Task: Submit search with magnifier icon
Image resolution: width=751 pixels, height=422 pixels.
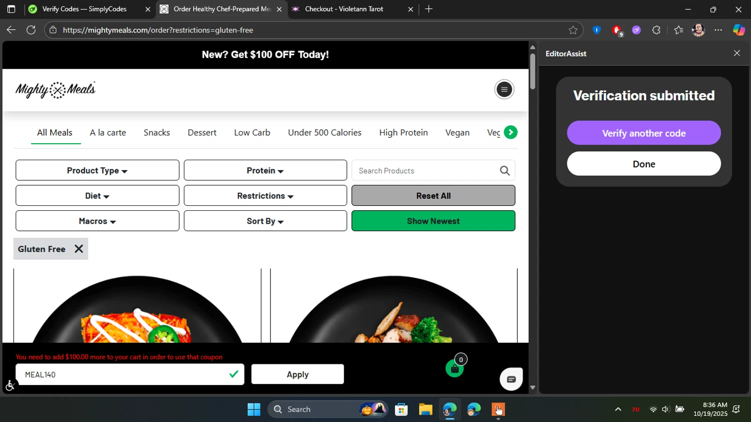Action: tap(505, 171)
